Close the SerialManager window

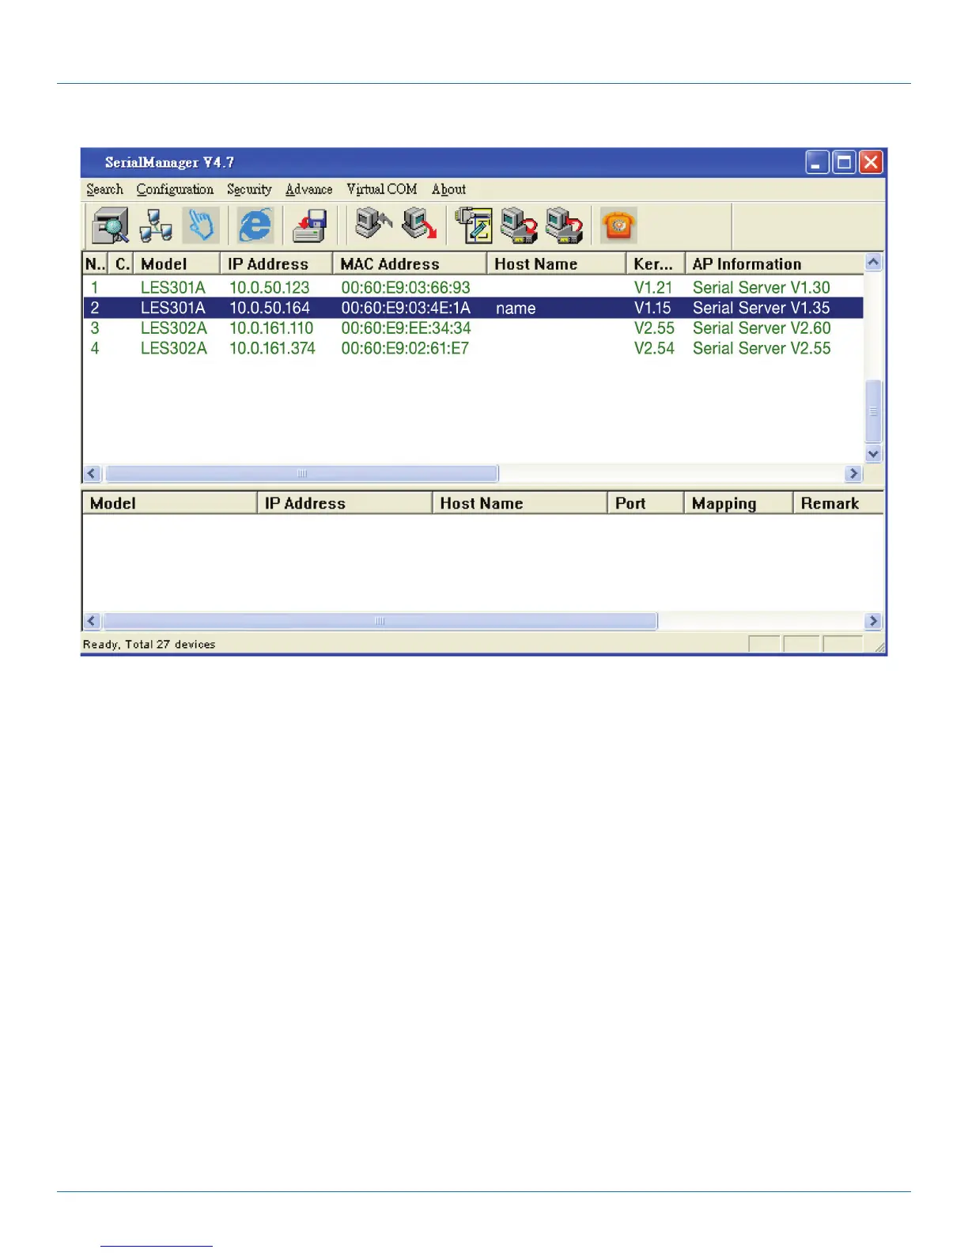(x=871, y=162)
